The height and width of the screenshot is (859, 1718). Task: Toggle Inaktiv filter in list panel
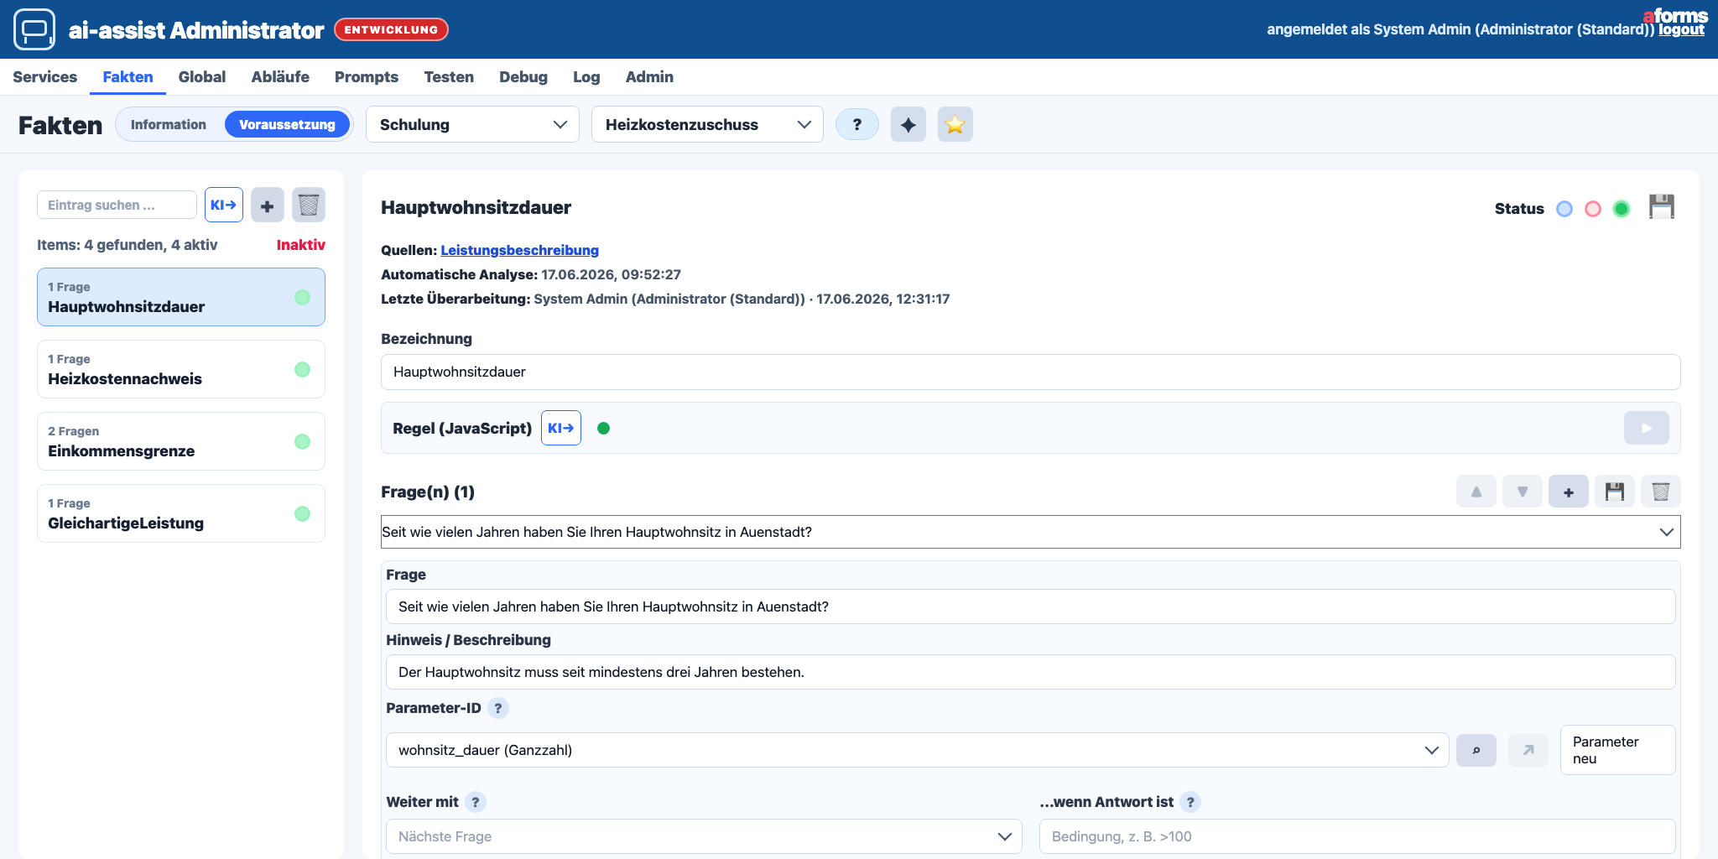point(301,245)
